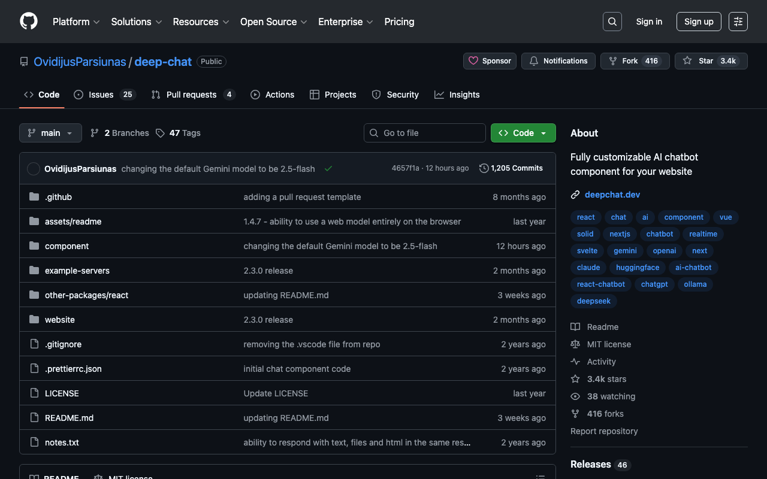Open the commit history clock icon
This screenshot has width=767, height=479.
point(484,169)
